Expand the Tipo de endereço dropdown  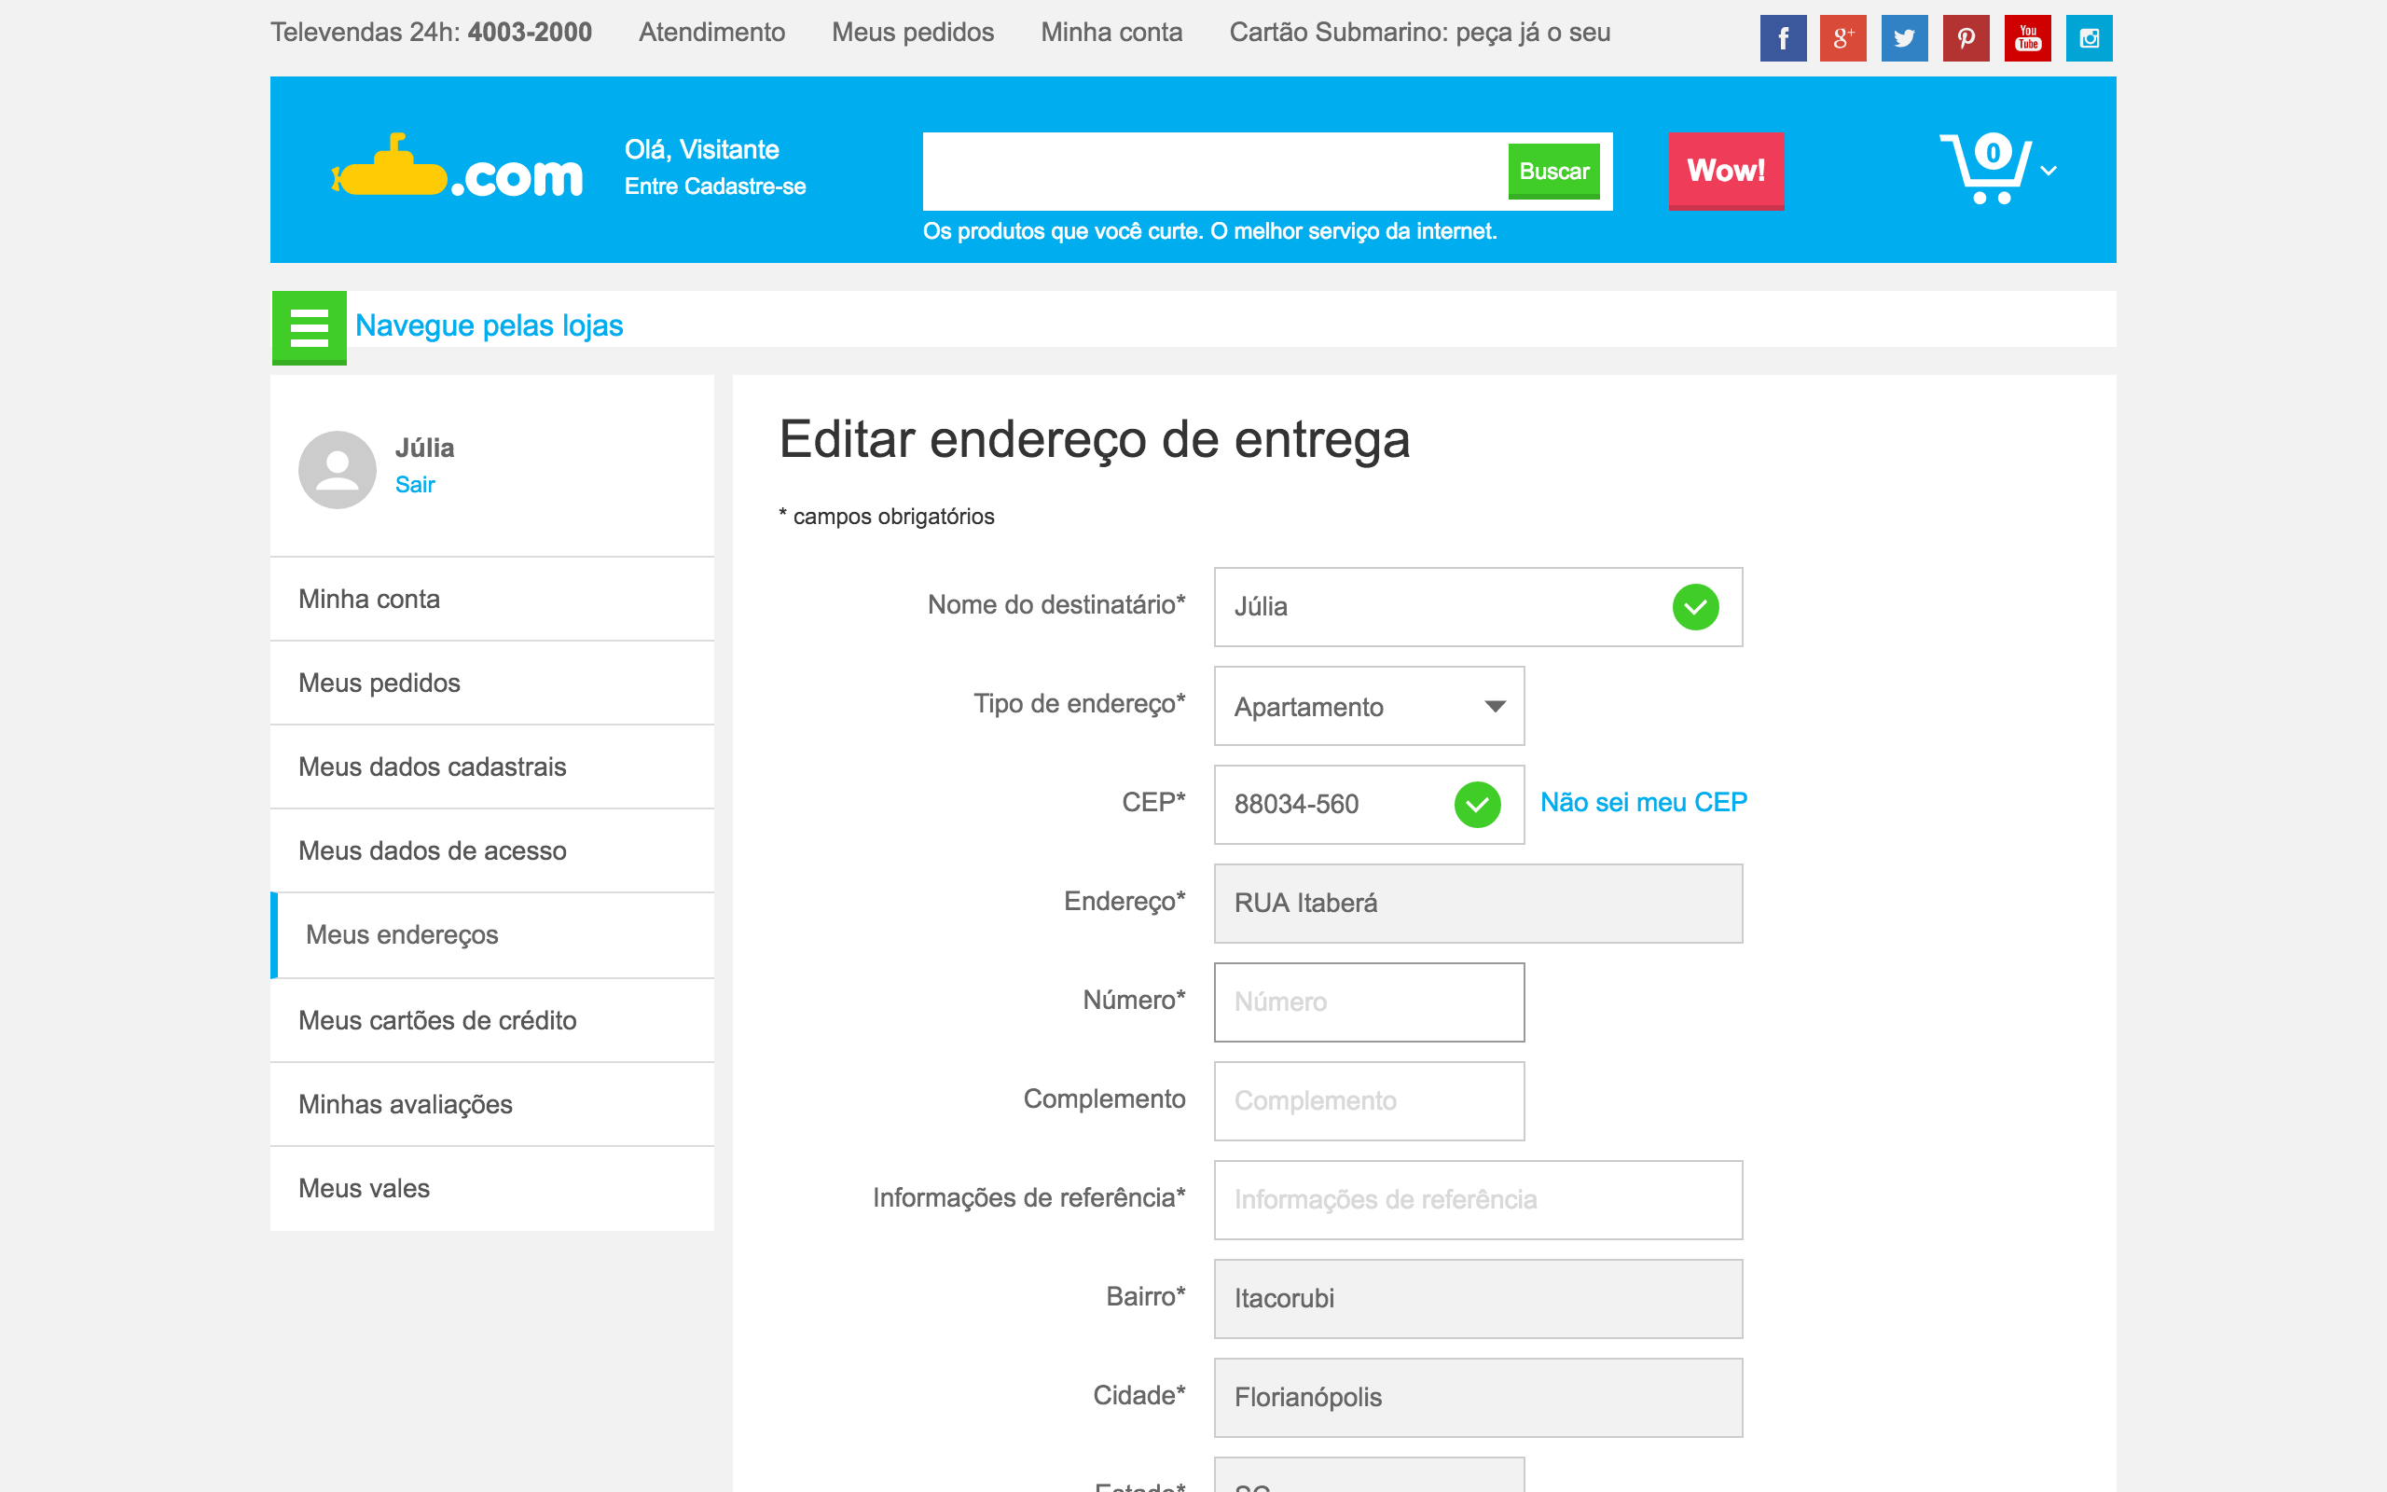1368,707
